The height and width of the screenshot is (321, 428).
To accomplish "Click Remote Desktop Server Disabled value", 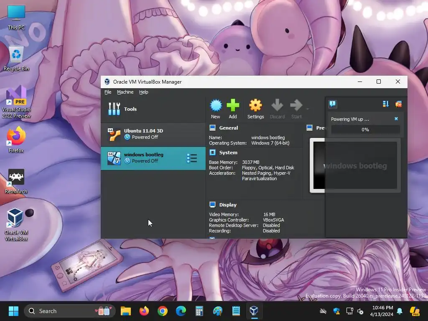I will pos(271,225).
